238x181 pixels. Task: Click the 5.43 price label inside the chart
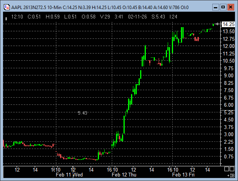tap(82, 113)
